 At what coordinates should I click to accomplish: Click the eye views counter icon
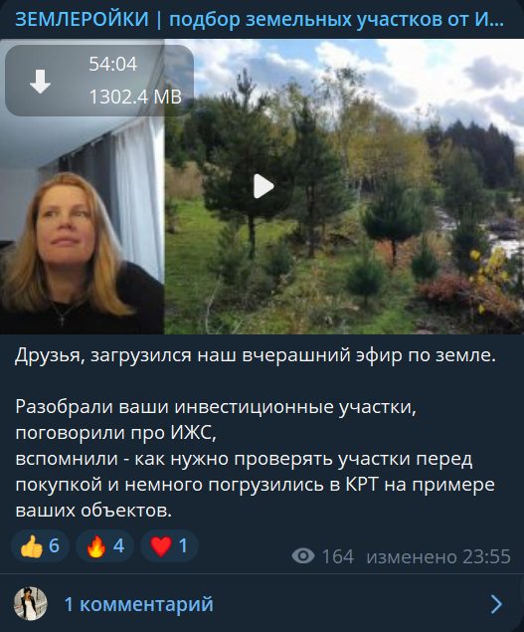303,556
